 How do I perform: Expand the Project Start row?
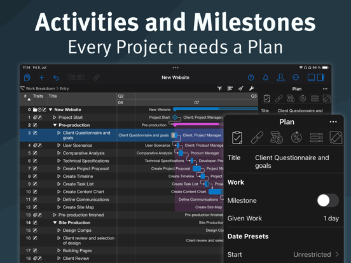pos(55,117)
